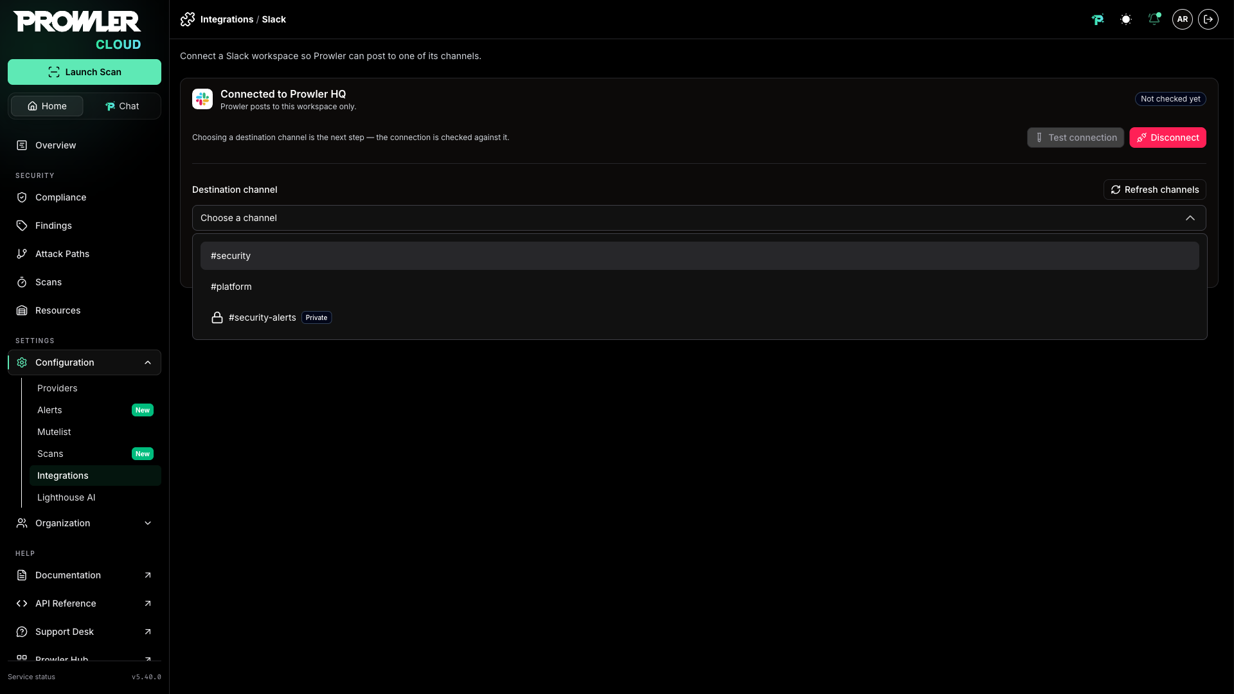Click the Support Desk help icon

pyautogui.click(x=22, y=632)
